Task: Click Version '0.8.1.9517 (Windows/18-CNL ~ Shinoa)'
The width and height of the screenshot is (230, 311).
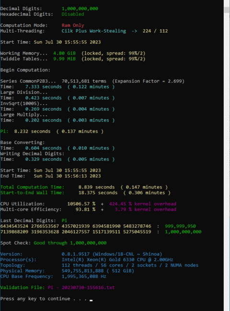Action: tap(112, 254)
